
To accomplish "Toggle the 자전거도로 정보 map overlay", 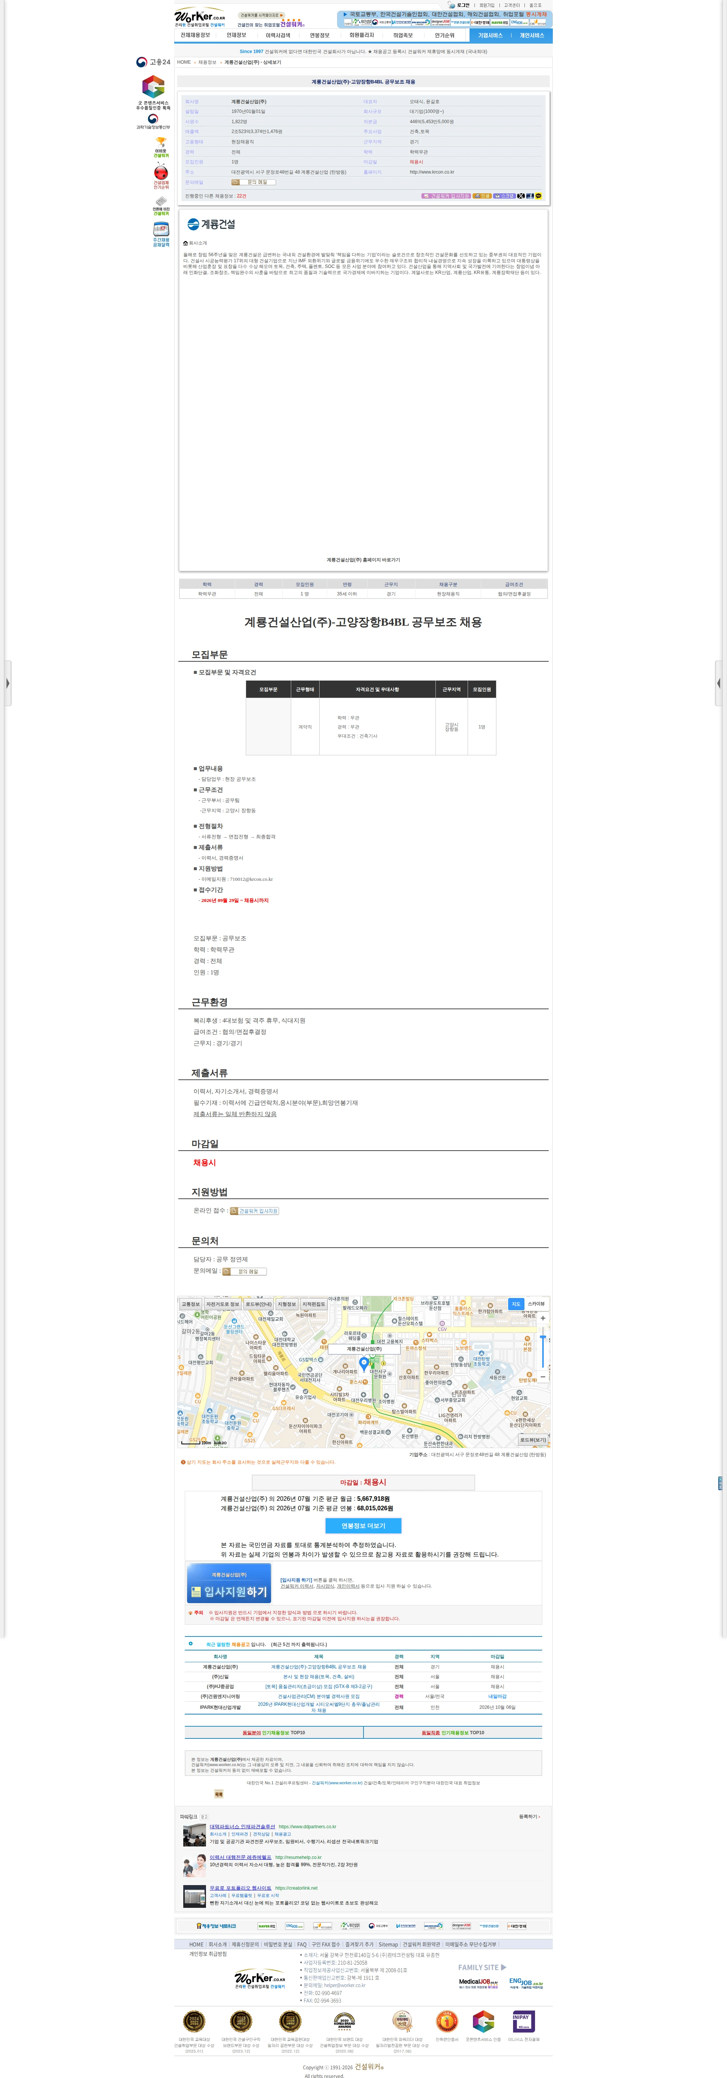I will [222, 1304].
